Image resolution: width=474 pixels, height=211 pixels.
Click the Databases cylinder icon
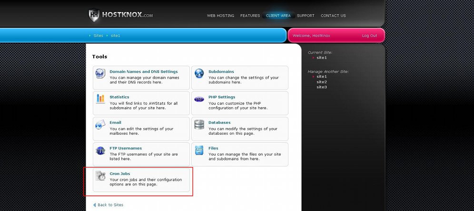(199, 125)
